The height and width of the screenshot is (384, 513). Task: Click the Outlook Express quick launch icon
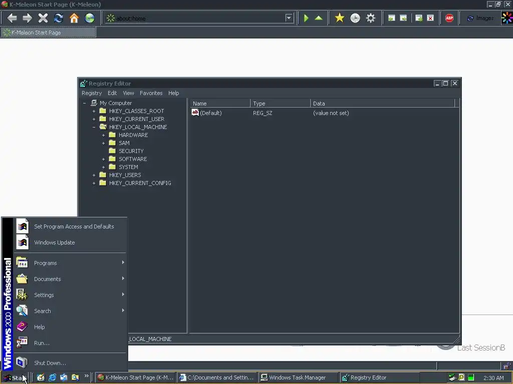click(64, 377)
